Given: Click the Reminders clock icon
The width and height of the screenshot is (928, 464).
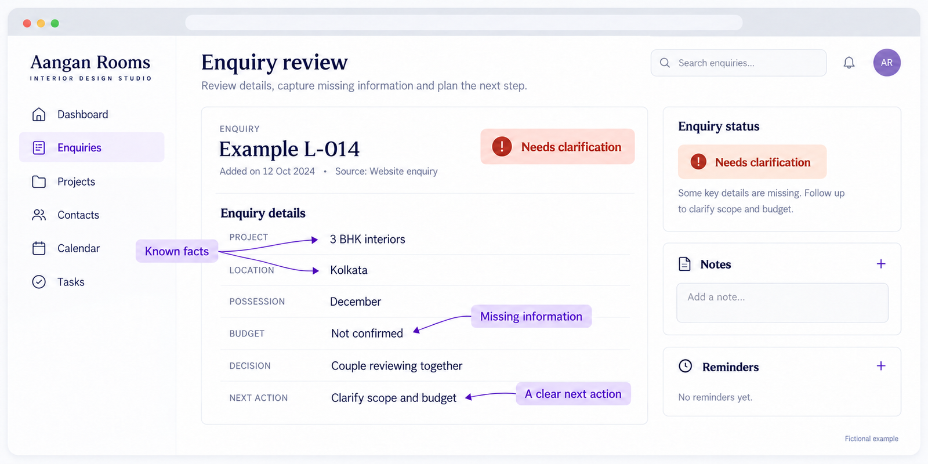Looking at the screenshot, I should click(686, 366).
